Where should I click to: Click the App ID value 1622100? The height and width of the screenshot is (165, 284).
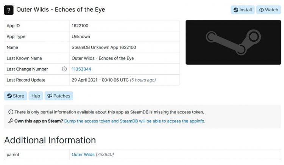pos(81,26)
